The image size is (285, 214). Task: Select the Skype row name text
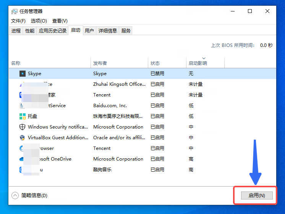[34, 74]
